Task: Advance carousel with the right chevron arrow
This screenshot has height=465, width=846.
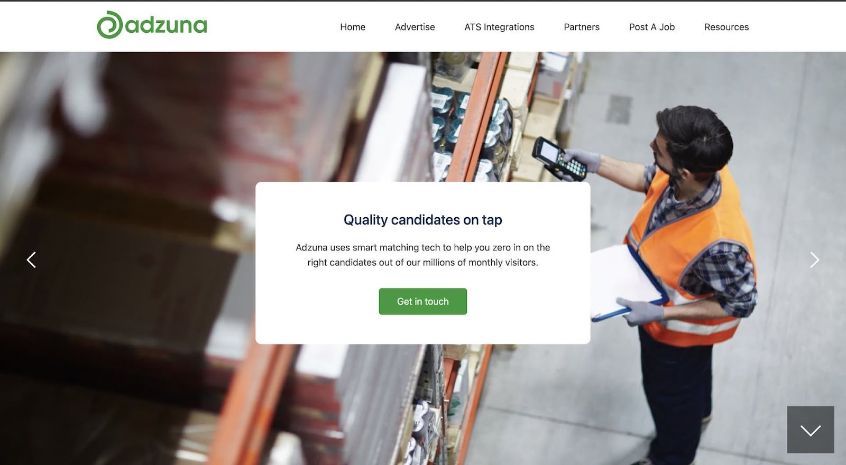Action: 814,259
